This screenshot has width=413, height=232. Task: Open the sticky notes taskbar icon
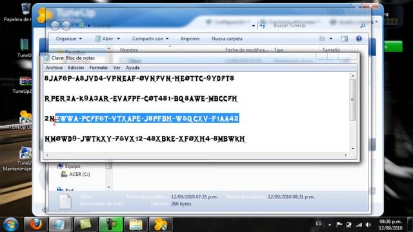click(x=86, y=224)
